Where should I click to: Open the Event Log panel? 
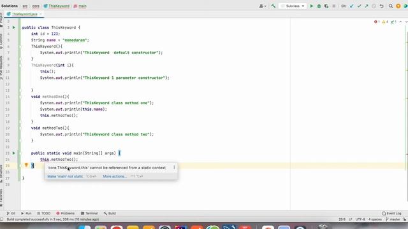click(x=391, y=213)
